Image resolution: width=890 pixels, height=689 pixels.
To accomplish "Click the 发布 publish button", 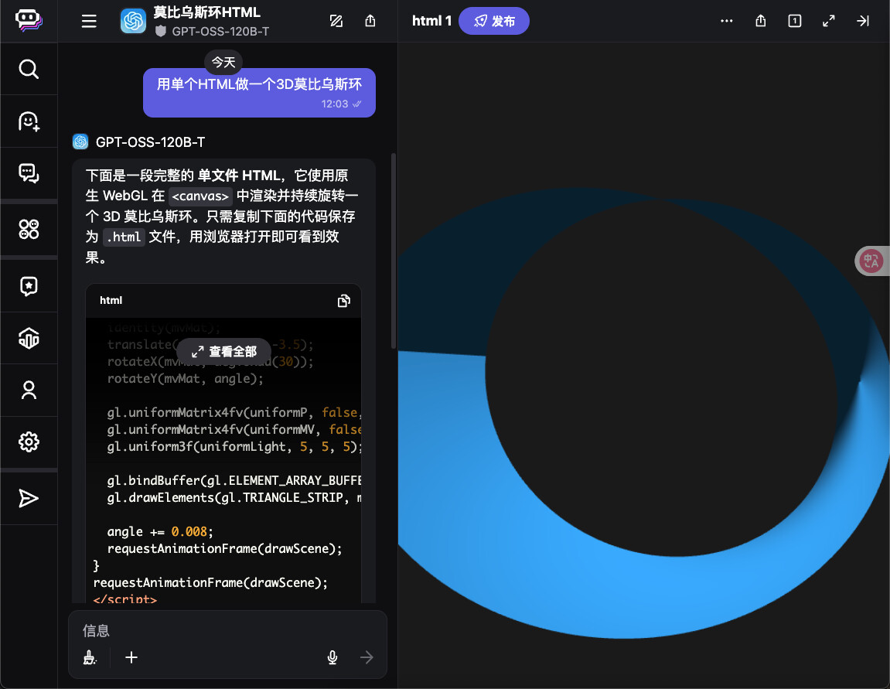I will coord(494,21).
